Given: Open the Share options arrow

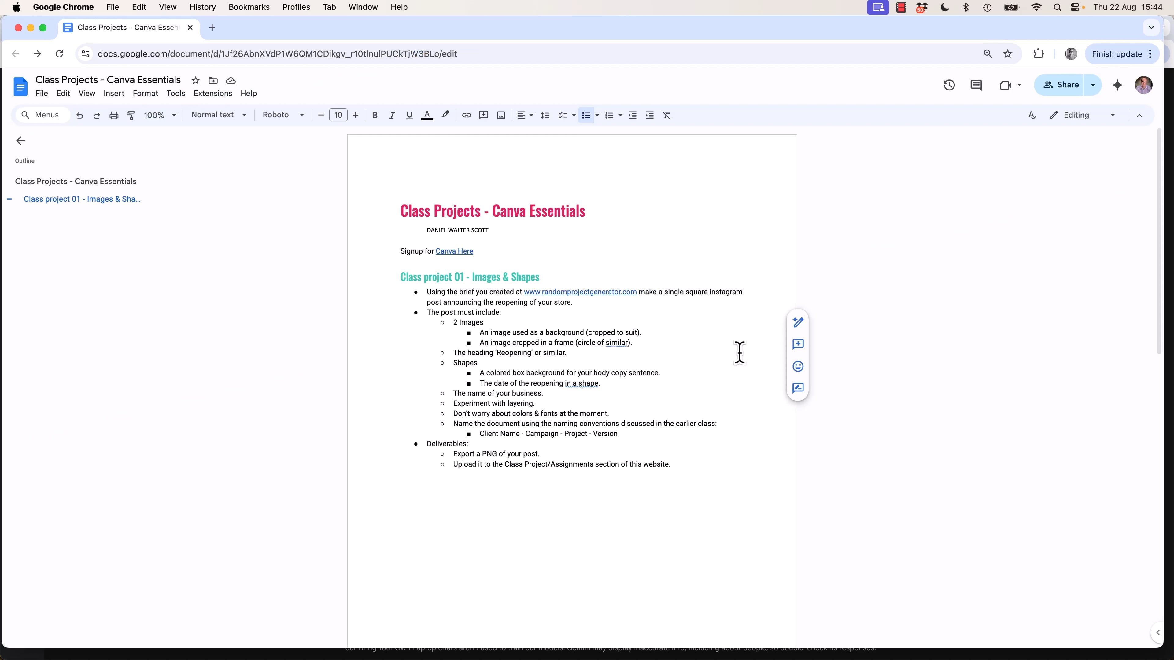Looking at the screenshot, I should pos(1092,85).
